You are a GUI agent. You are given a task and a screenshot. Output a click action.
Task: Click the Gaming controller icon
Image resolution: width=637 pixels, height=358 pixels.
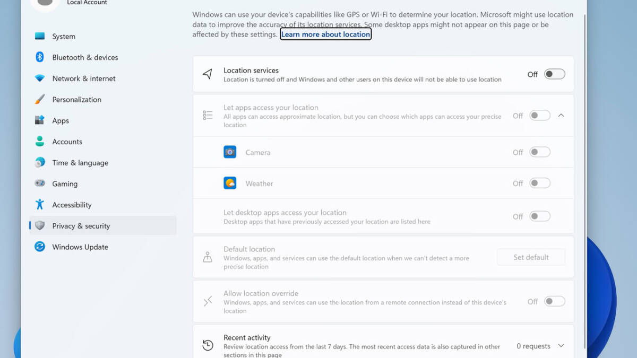click(x=40, y=184)
